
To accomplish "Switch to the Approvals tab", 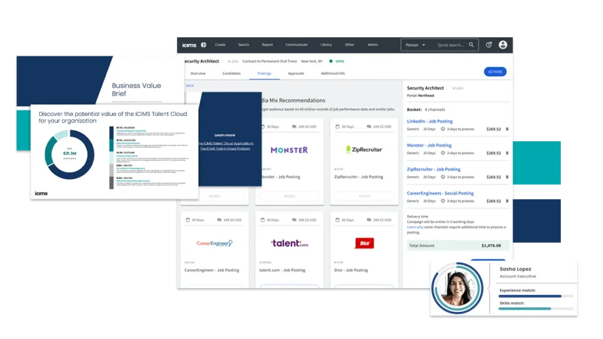I will [296, 73].
